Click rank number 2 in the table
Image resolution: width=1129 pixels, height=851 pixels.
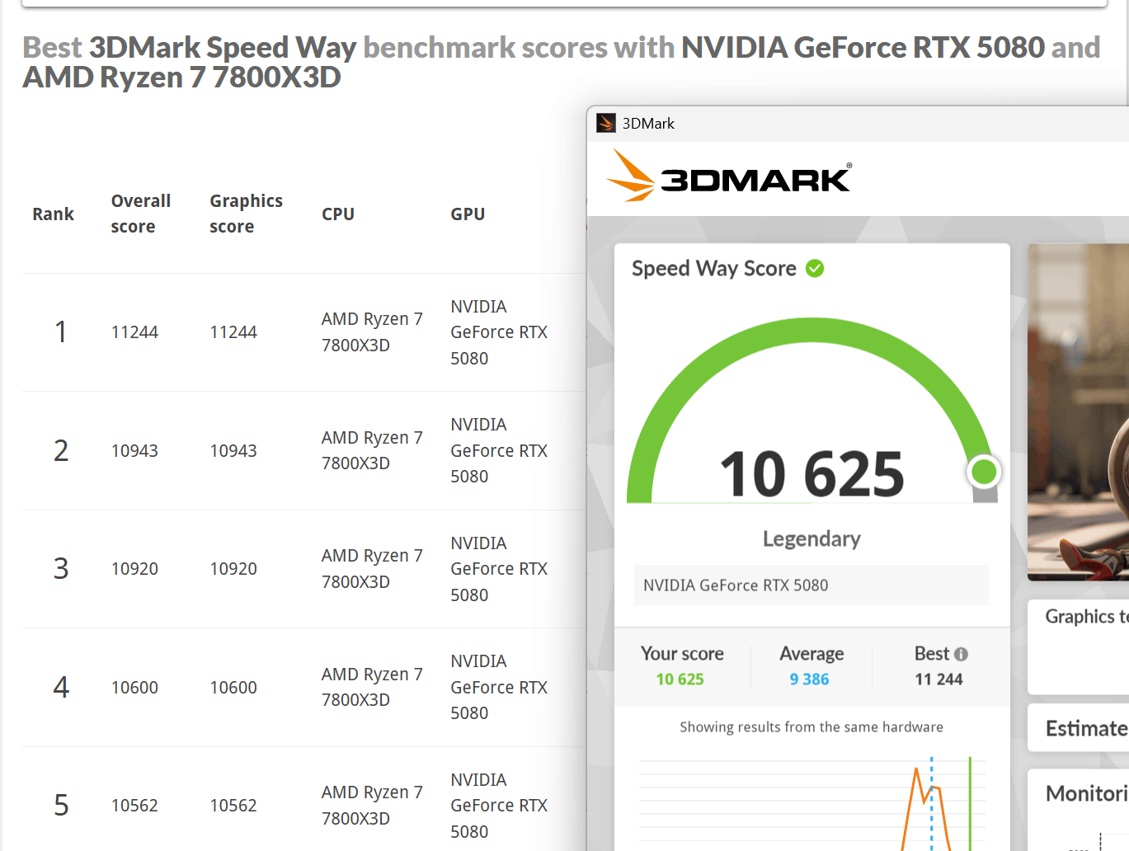(x=61, y=450)
